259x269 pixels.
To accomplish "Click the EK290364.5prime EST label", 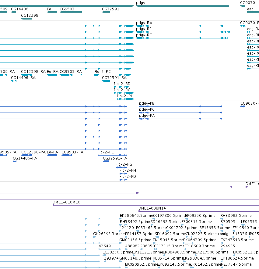I will [199, 258].
